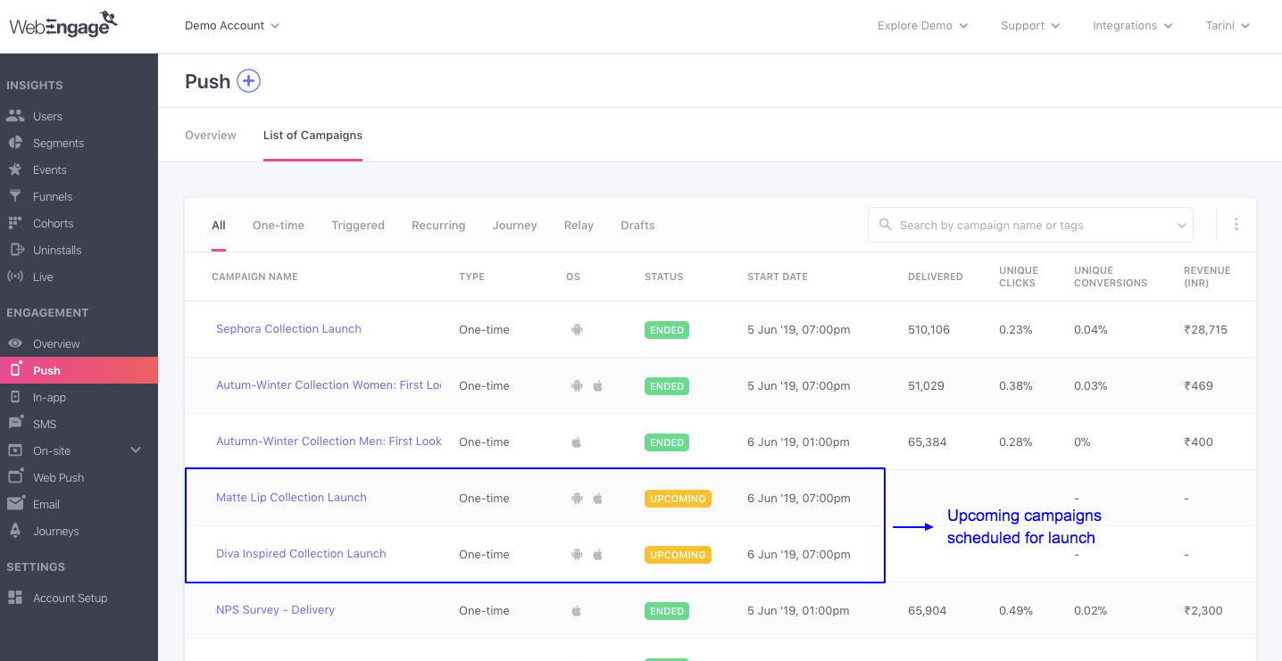Select the List of Campaigns tab
The height and width of the screenshot is (661, 1282).
click(x=312, y=136)
